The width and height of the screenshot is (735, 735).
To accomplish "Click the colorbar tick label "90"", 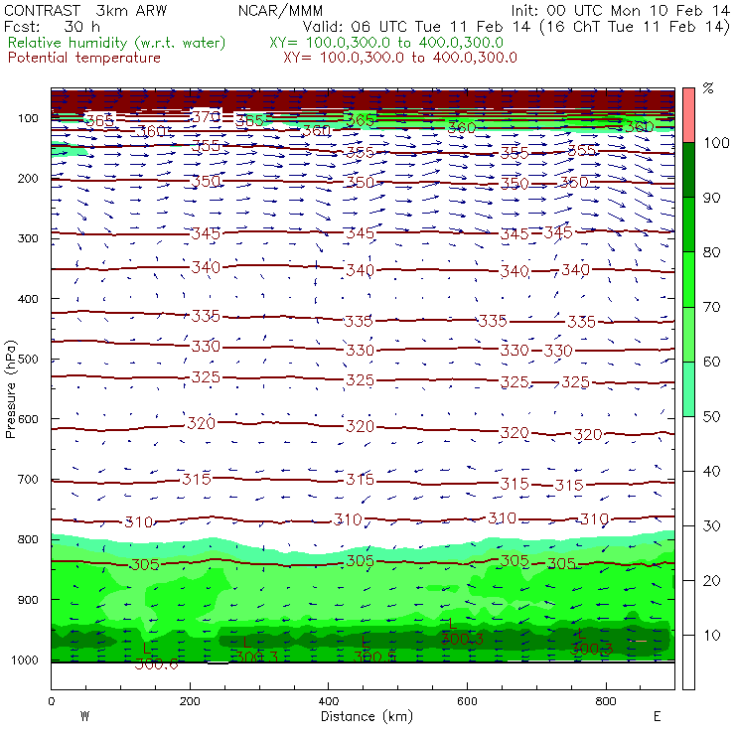I will coord(711,198).
